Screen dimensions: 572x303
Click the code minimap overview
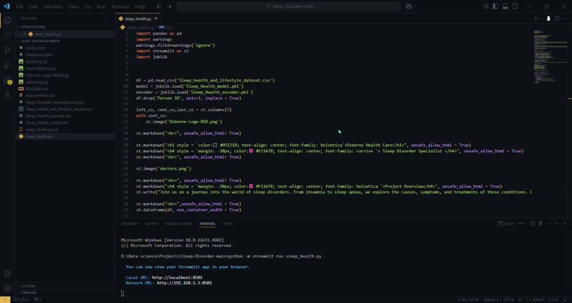(550, 57)
